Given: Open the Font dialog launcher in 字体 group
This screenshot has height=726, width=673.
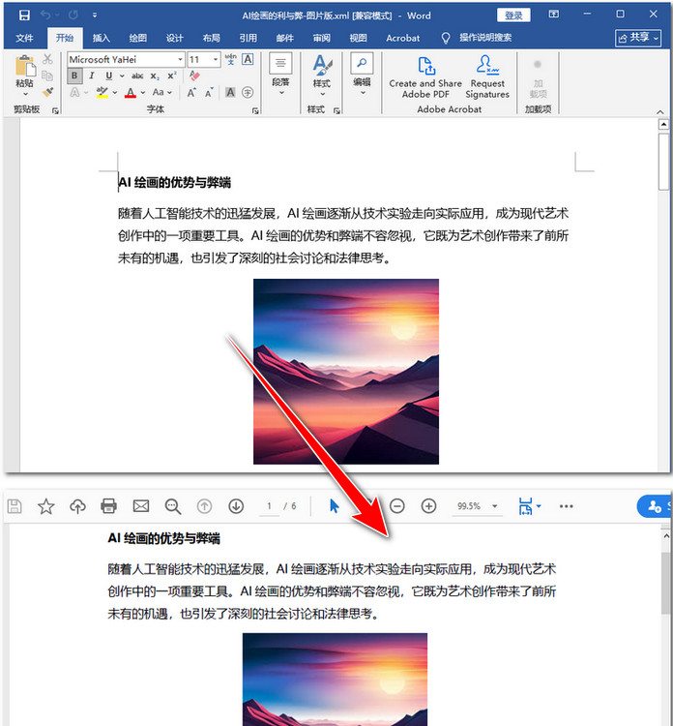Looking at the screenshot, I should pyautogui.click(x=255, y=110).
